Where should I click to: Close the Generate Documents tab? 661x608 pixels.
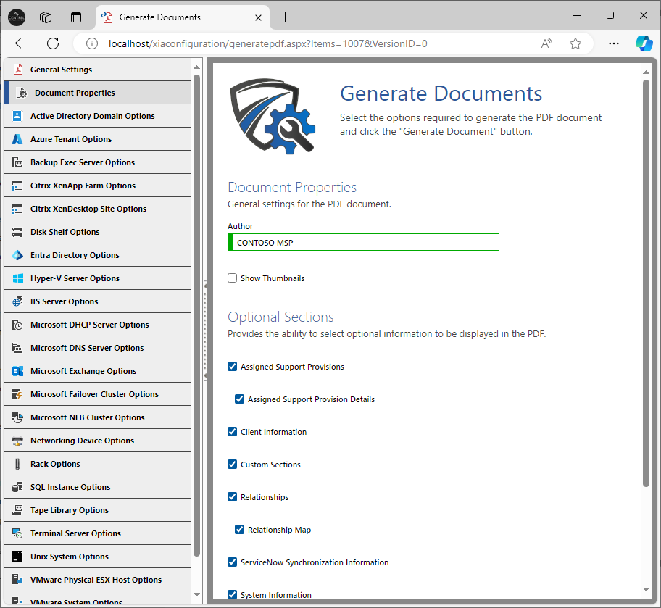coord(259,17)
